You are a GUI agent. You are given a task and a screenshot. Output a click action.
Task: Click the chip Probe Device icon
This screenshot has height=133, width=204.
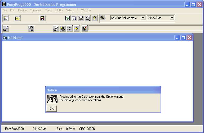click(103, 18)
